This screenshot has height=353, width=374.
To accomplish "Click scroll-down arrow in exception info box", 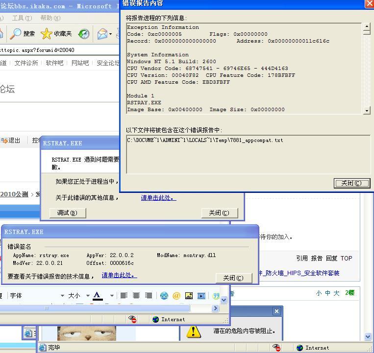I will pos(367,111).
